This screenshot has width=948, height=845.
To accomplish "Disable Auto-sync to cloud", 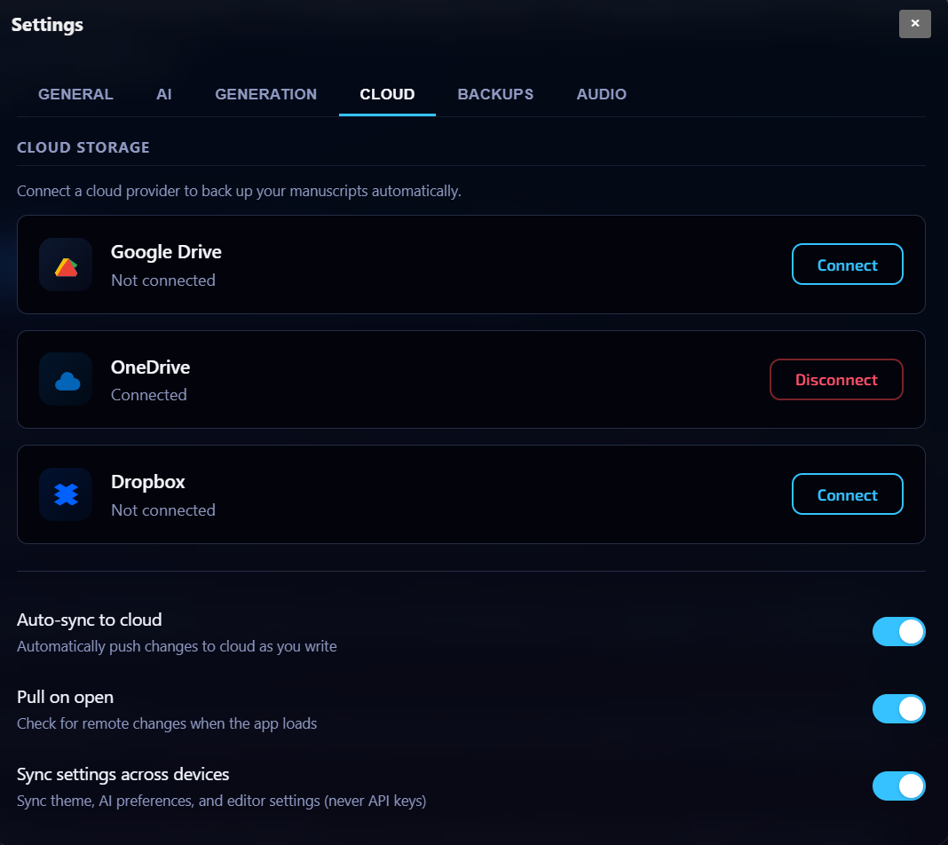I will pyautogui.click(x=898, y=631).
